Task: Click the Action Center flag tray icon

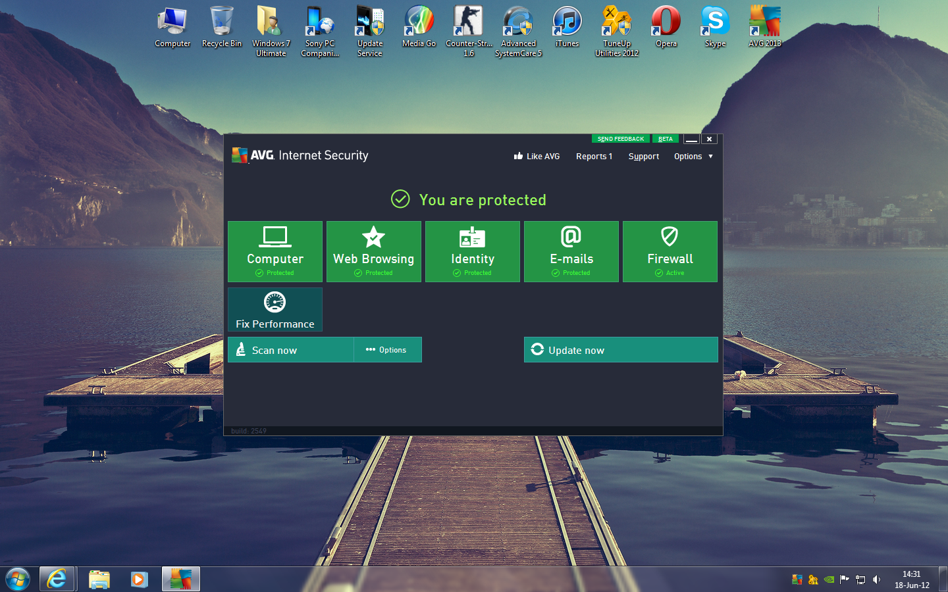Action: [845, 580]
